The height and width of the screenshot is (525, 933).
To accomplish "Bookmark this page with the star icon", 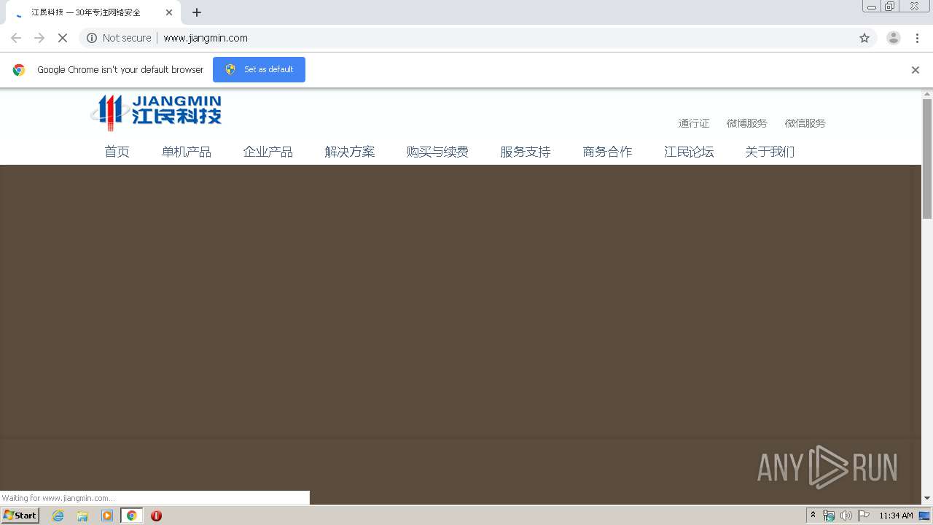I will (x=864, y=38).
